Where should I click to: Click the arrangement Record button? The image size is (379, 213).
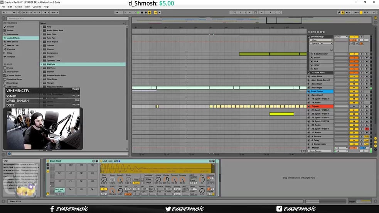click(146, 13)
